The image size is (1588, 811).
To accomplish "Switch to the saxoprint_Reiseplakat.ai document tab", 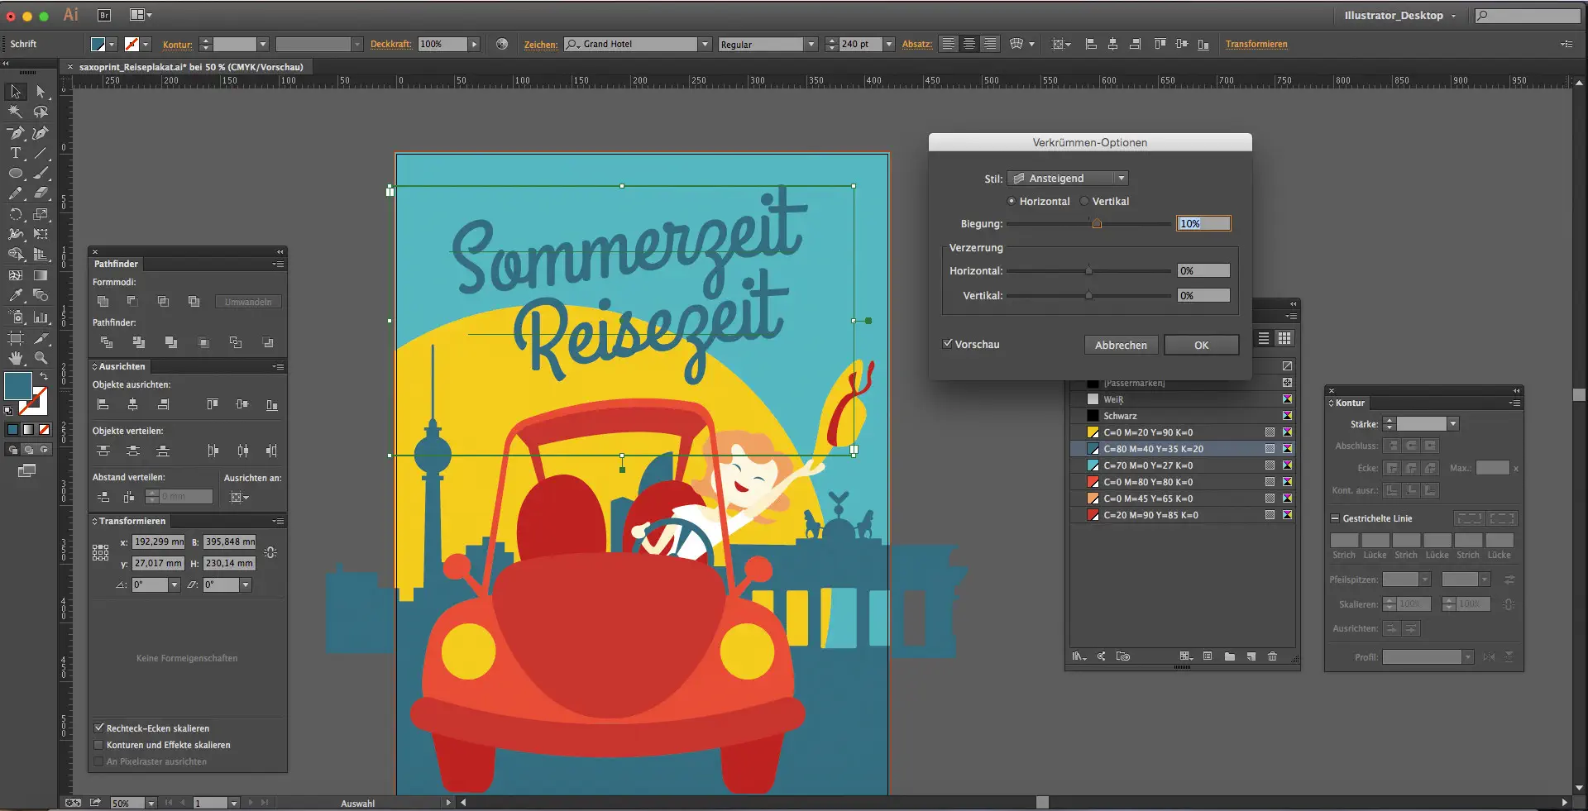I will (190, 67).
